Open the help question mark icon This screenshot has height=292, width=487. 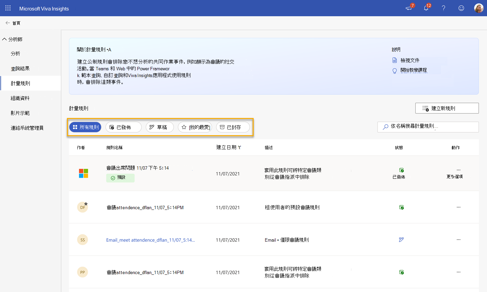pyautogui.click(x=443, y=8)
